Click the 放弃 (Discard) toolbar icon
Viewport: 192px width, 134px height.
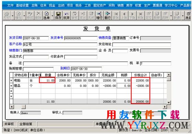pyautogui.click(x=67, y=15)
